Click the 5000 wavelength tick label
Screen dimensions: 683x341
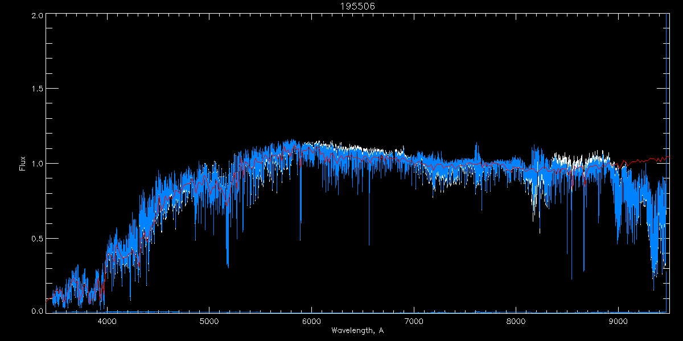click(209, 321)
